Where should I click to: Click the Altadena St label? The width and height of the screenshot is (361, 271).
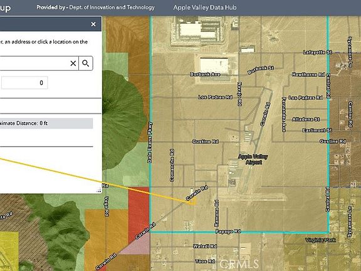[x=306, y=119]
